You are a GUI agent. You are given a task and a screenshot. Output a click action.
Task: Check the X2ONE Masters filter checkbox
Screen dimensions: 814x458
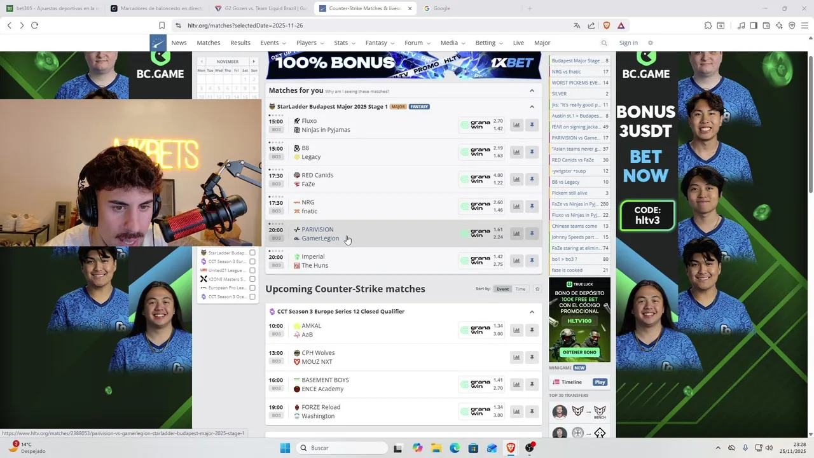pos(252,279)
